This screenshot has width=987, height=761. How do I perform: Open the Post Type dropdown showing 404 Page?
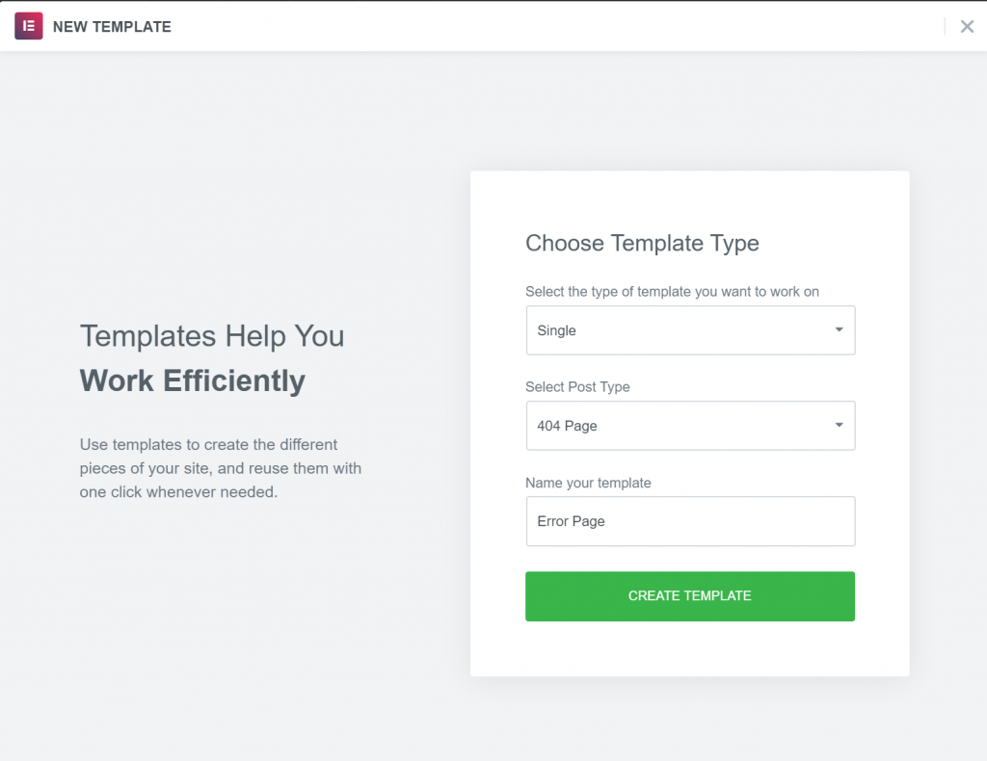675,426
